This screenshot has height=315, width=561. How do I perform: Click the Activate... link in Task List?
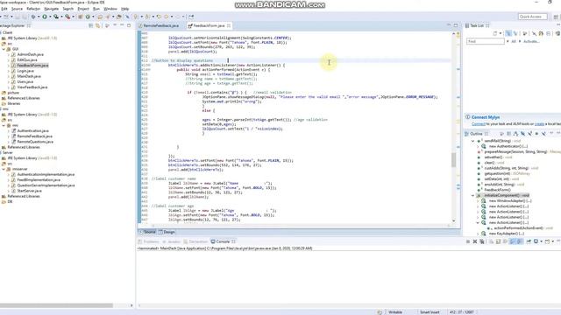point(531,41)
